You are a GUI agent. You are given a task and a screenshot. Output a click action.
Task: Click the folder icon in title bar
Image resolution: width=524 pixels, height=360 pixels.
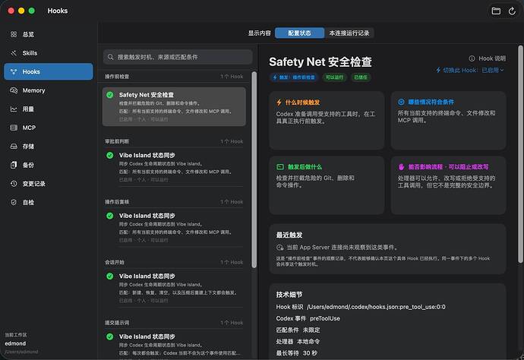pyautogui.click(x=496, y=11)
